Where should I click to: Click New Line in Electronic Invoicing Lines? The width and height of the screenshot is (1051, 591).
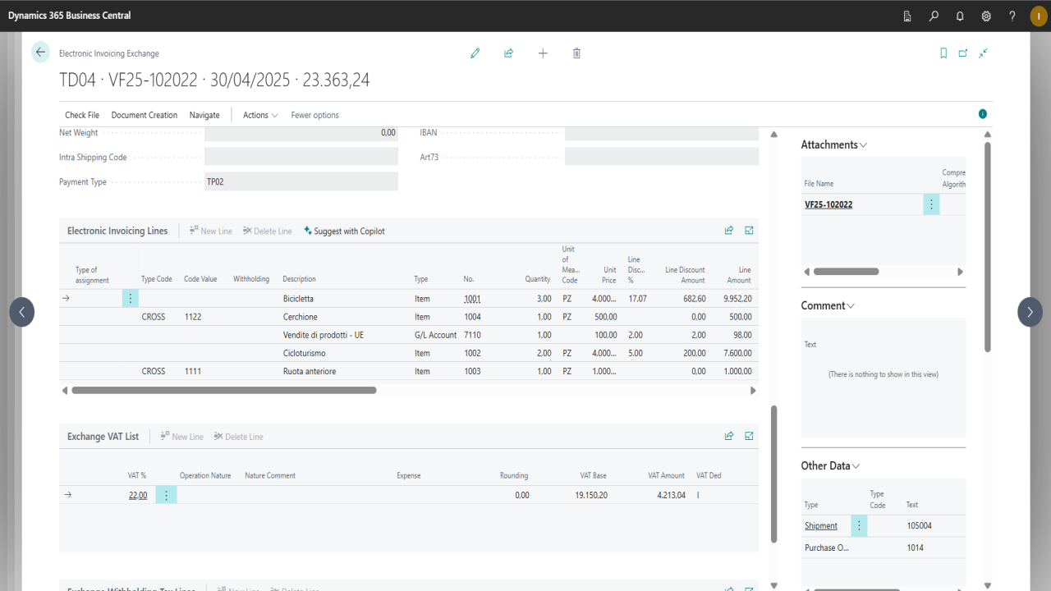(x=210, y=231)
